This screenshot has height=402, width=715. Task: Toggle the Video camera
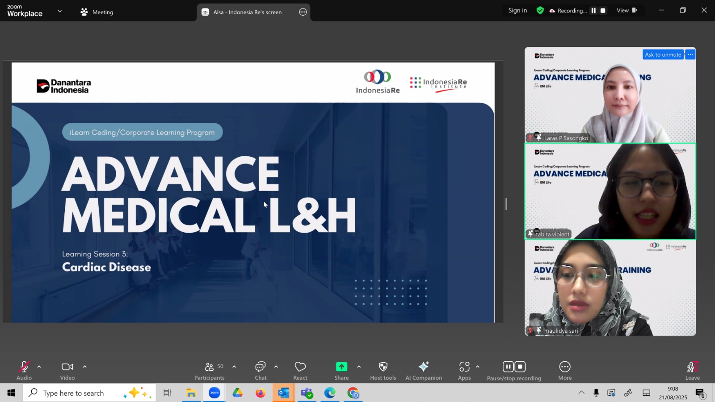[x=67, y=371]
